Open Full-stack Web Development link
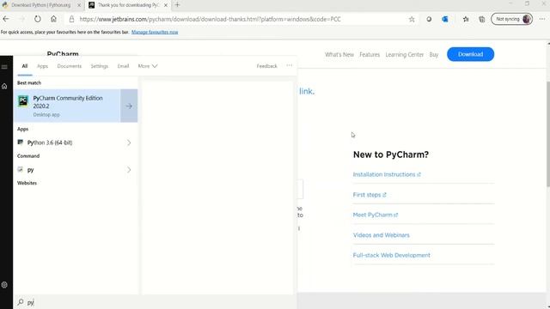The image size is (550, 309). (x=392, y=256)
